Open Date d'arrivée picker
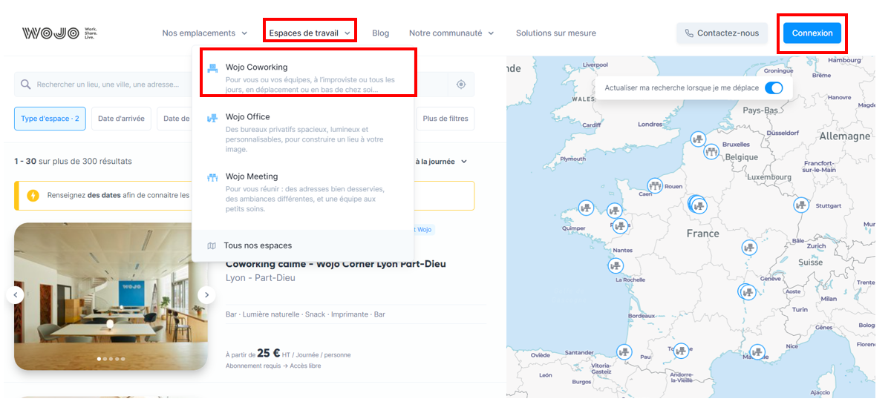891x413 pixels. pos(121,119)
